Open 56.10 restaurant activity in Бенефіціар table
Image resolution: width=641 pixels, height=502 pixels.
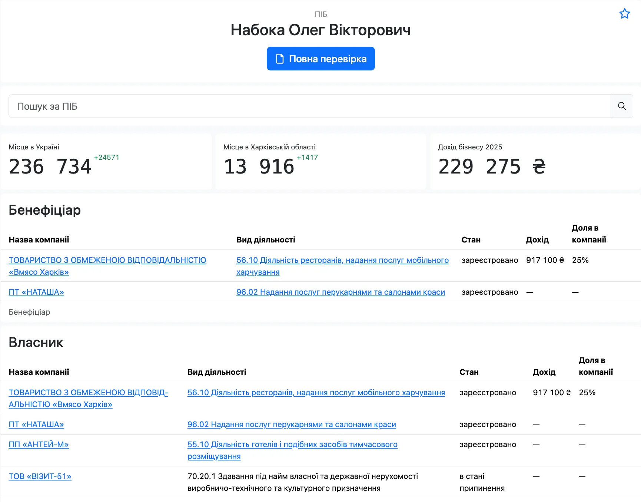(x=342, y=266)
